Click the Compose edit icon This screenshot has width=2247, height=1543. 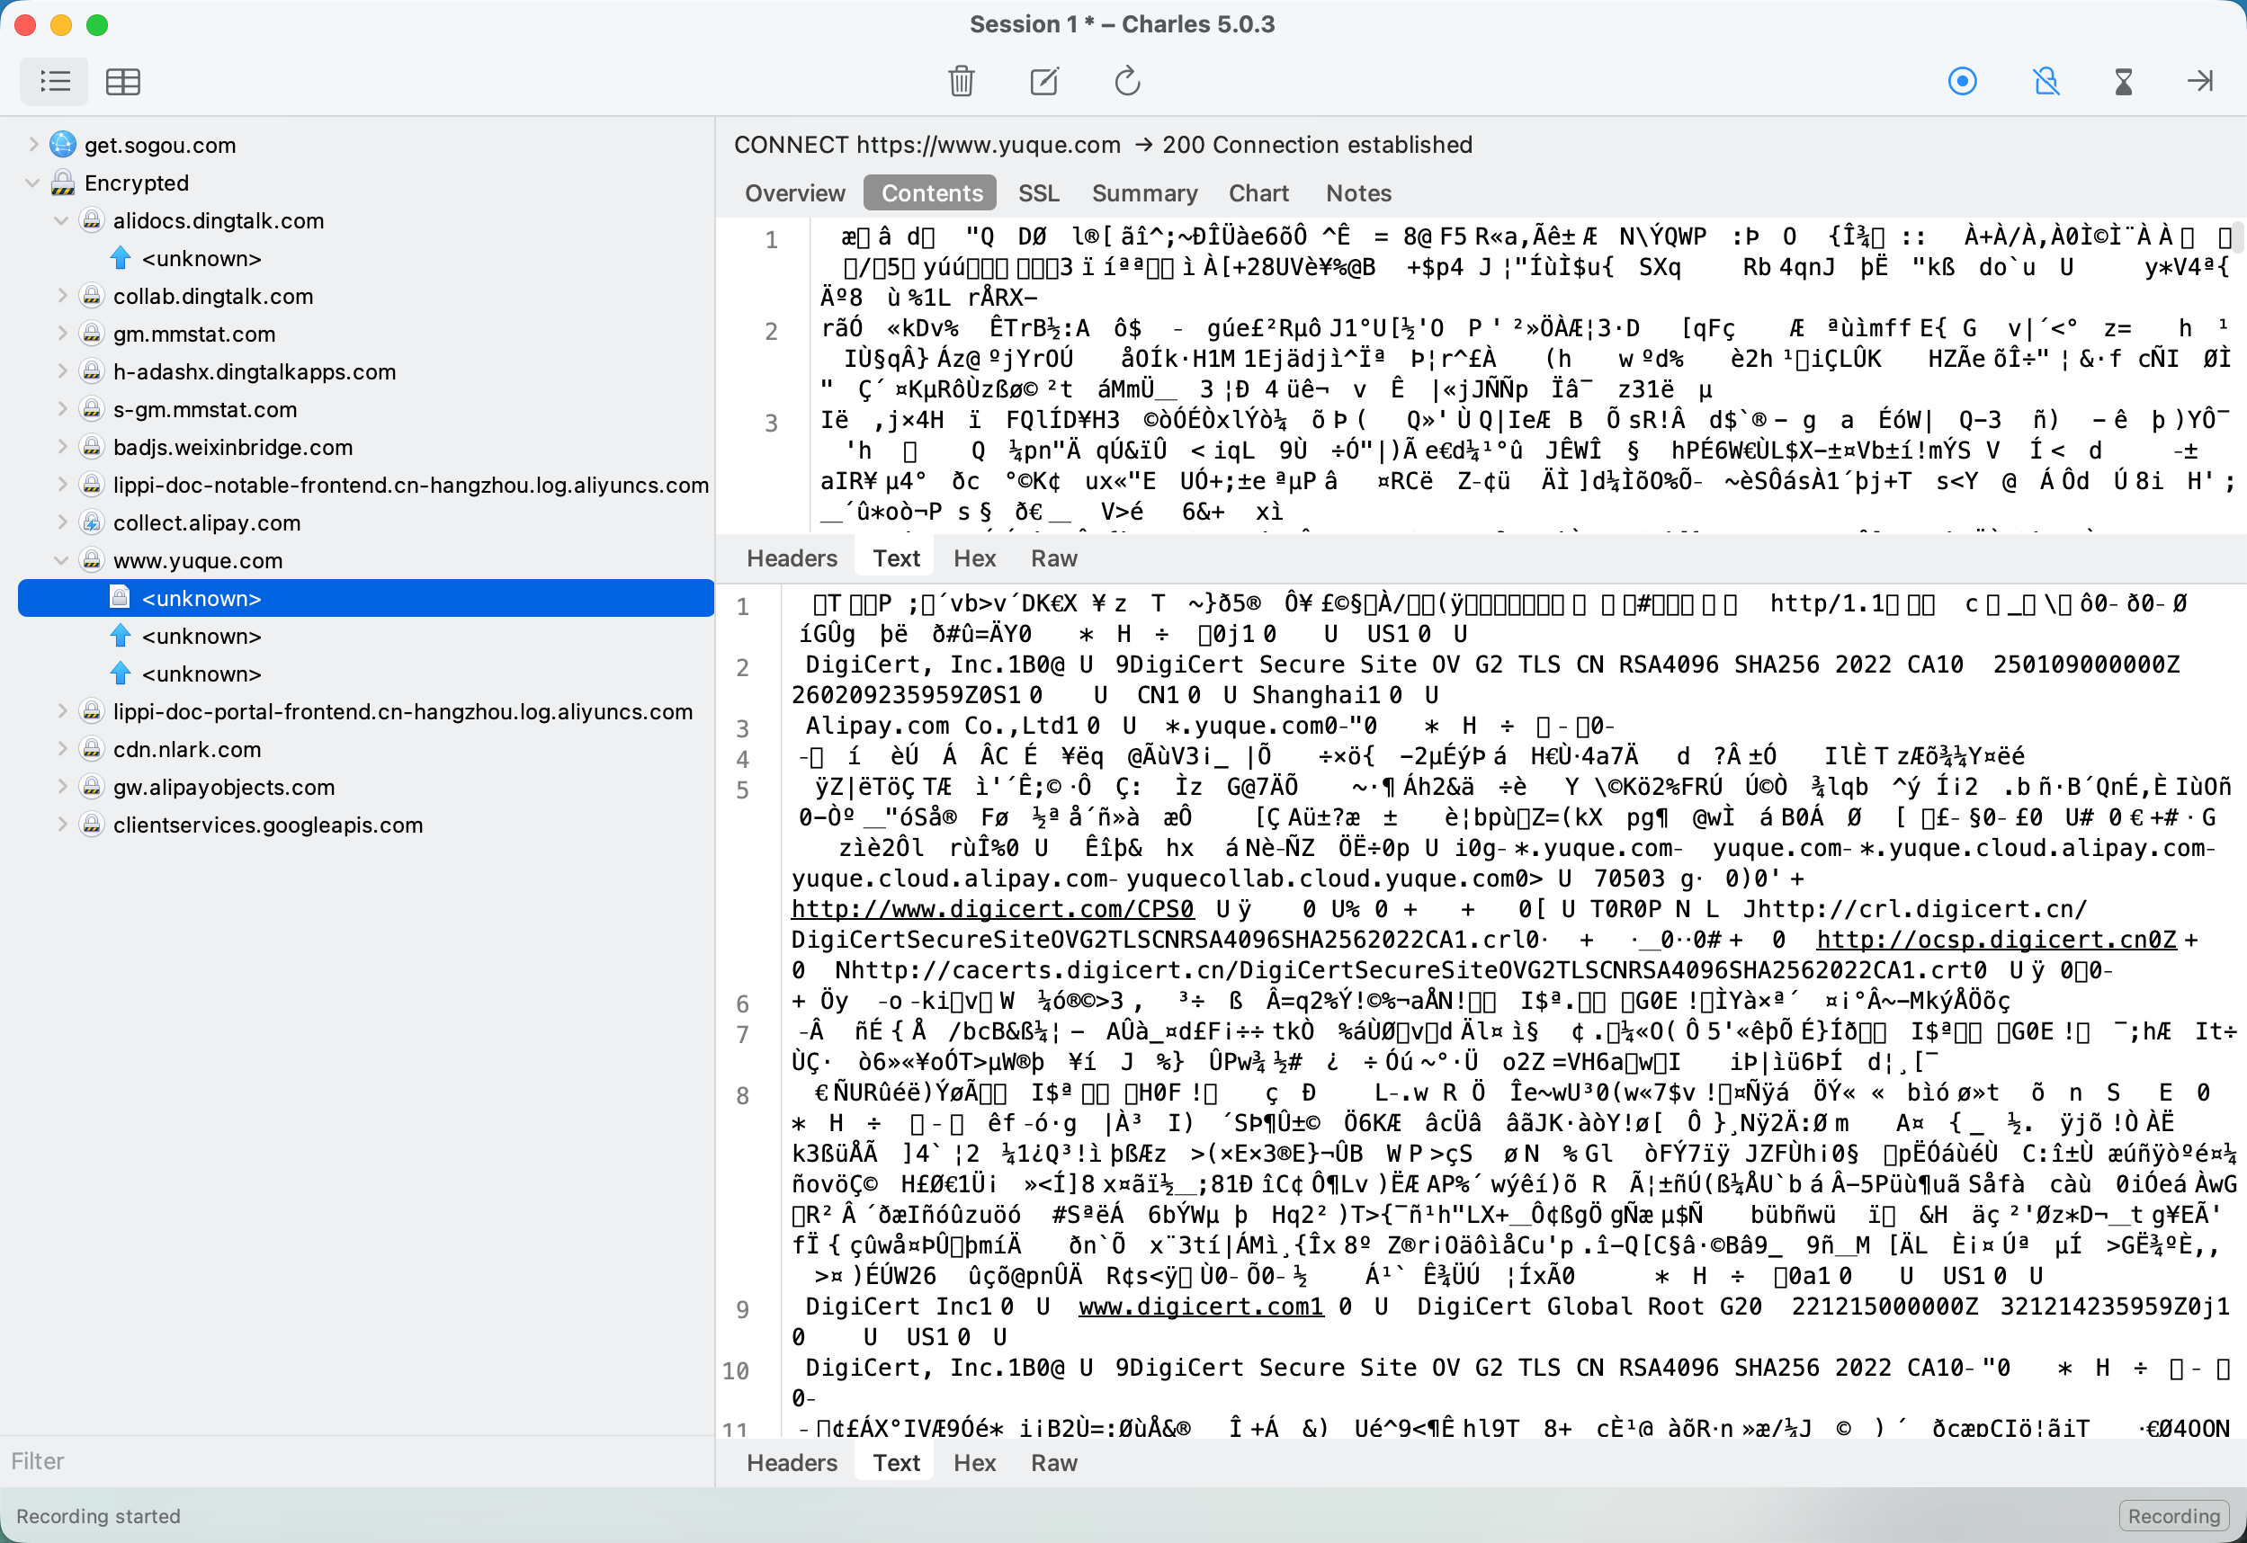pos(1044,81)
